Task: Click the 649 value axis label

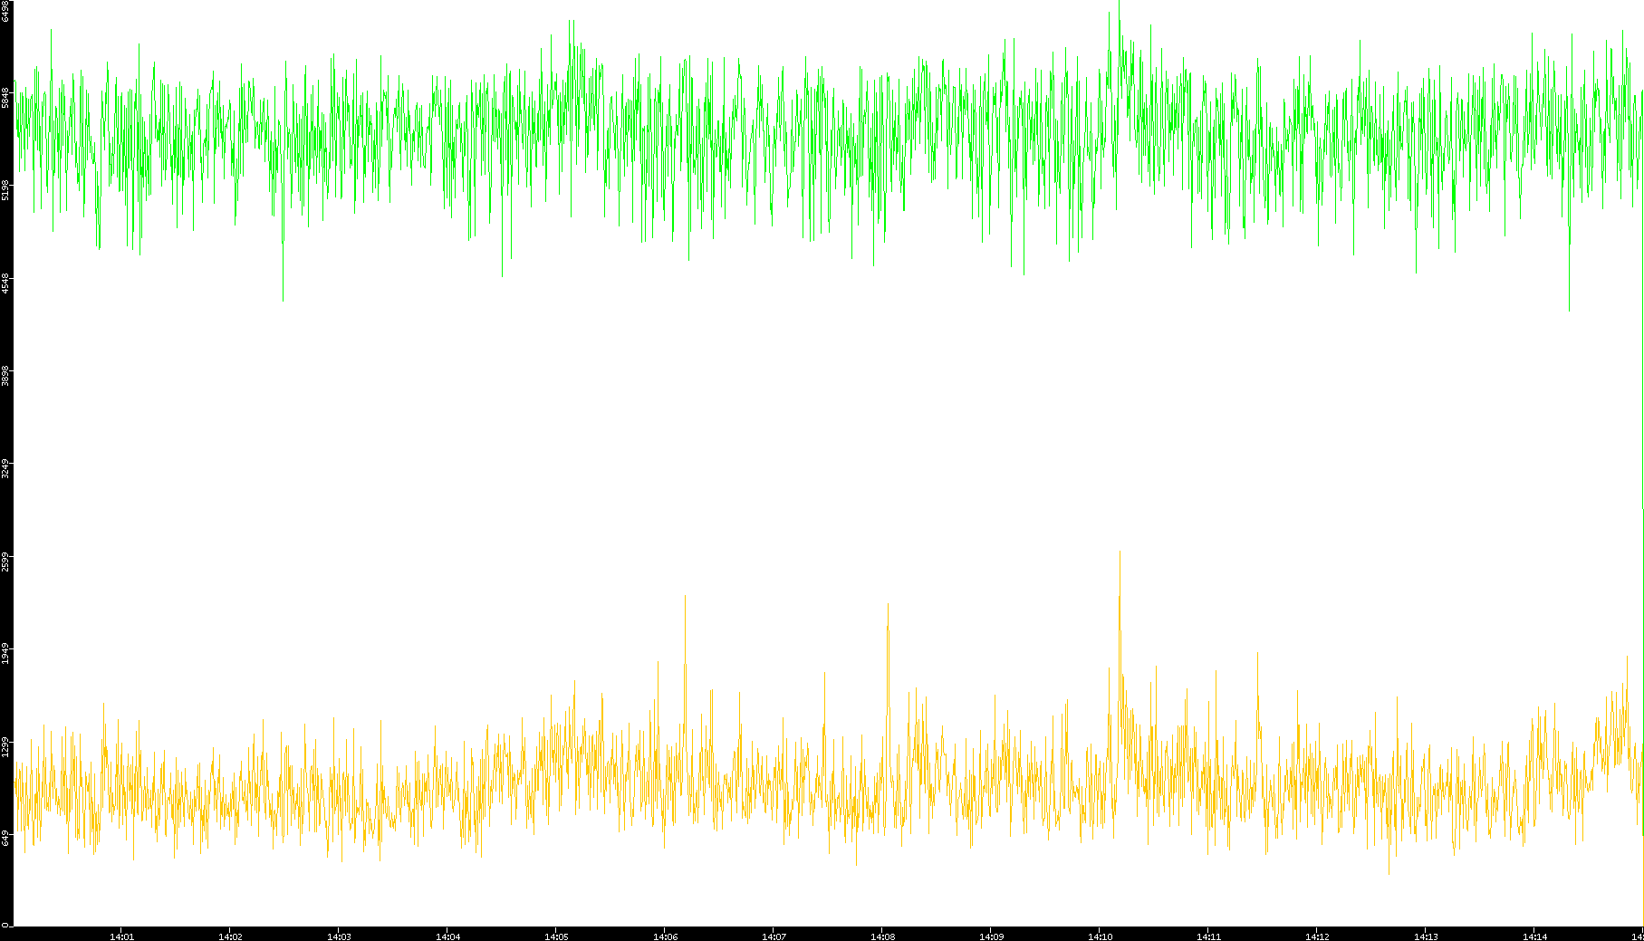Action: pyautogui.click(x=5, y=838)
